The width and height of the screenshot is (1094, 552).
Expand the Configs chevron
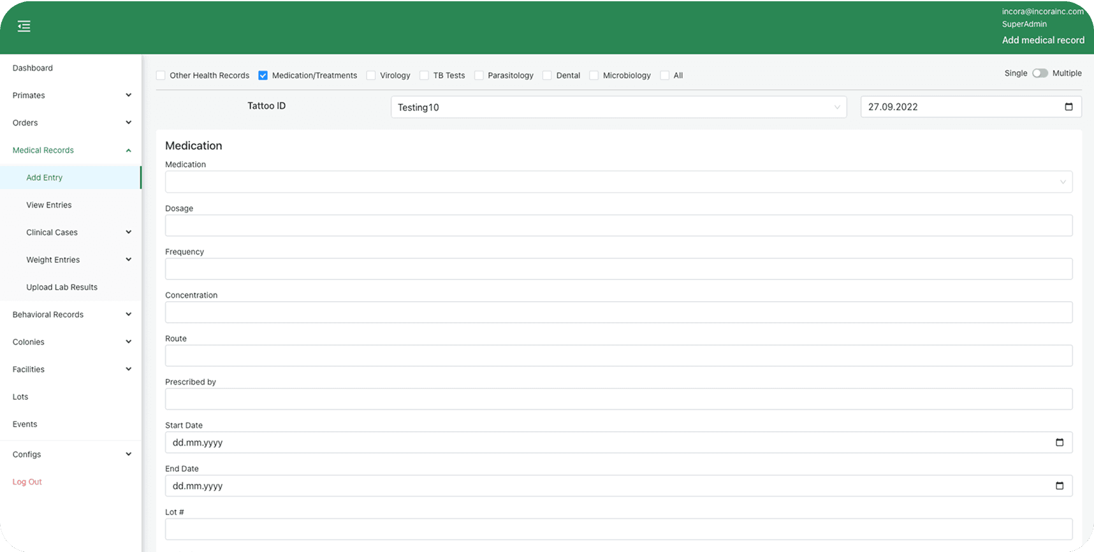pos(128,455)
